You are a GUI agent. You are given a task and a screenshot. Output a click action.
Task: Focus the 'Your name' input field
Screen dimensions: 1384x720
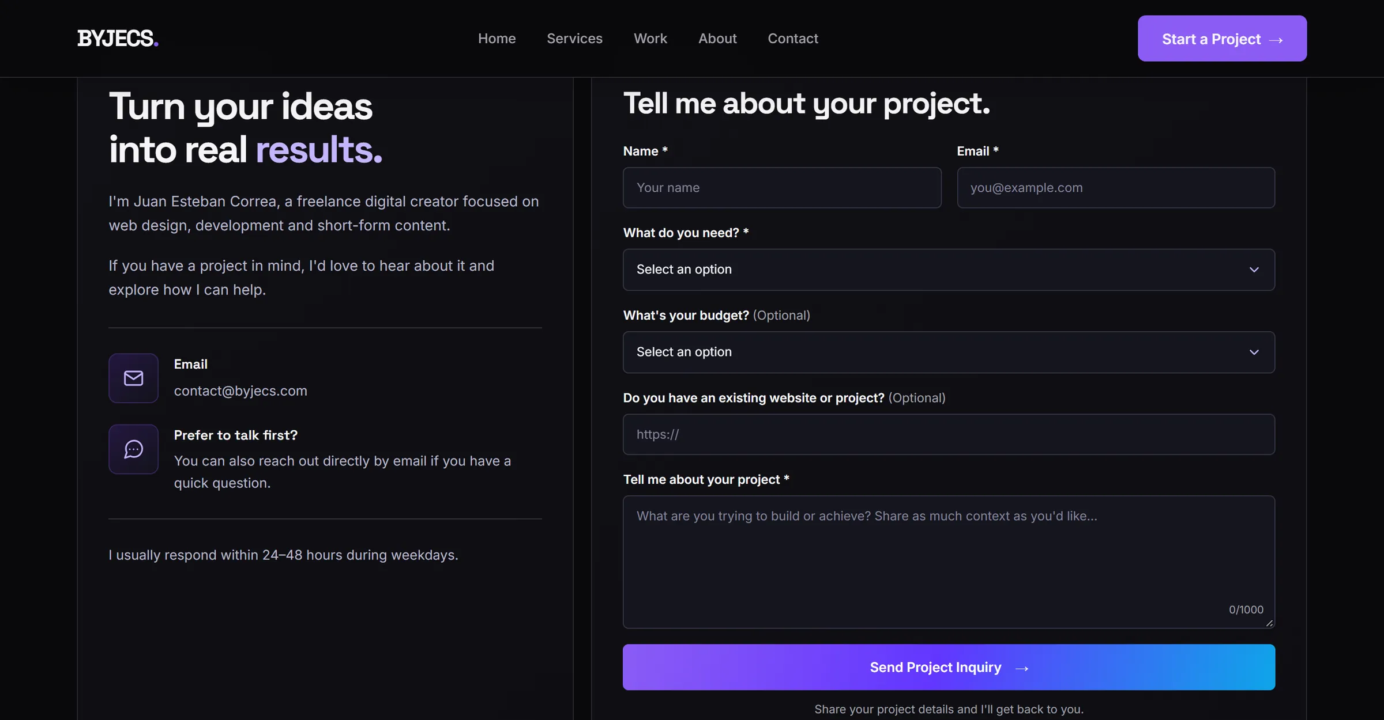pyautogui.click(x=782, y=188)
